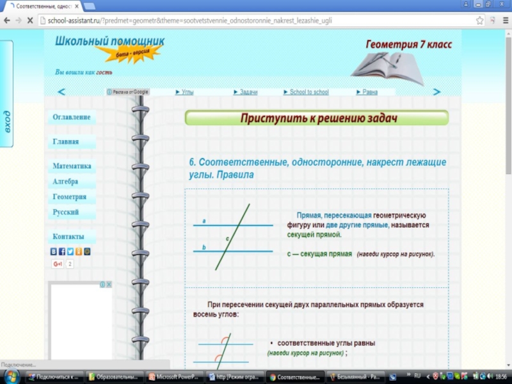Image resolution: width=512 pixels, height=384 pixels.
Task: Open a new browser tab
Action: pyautogui.click(x=89, y=6)
